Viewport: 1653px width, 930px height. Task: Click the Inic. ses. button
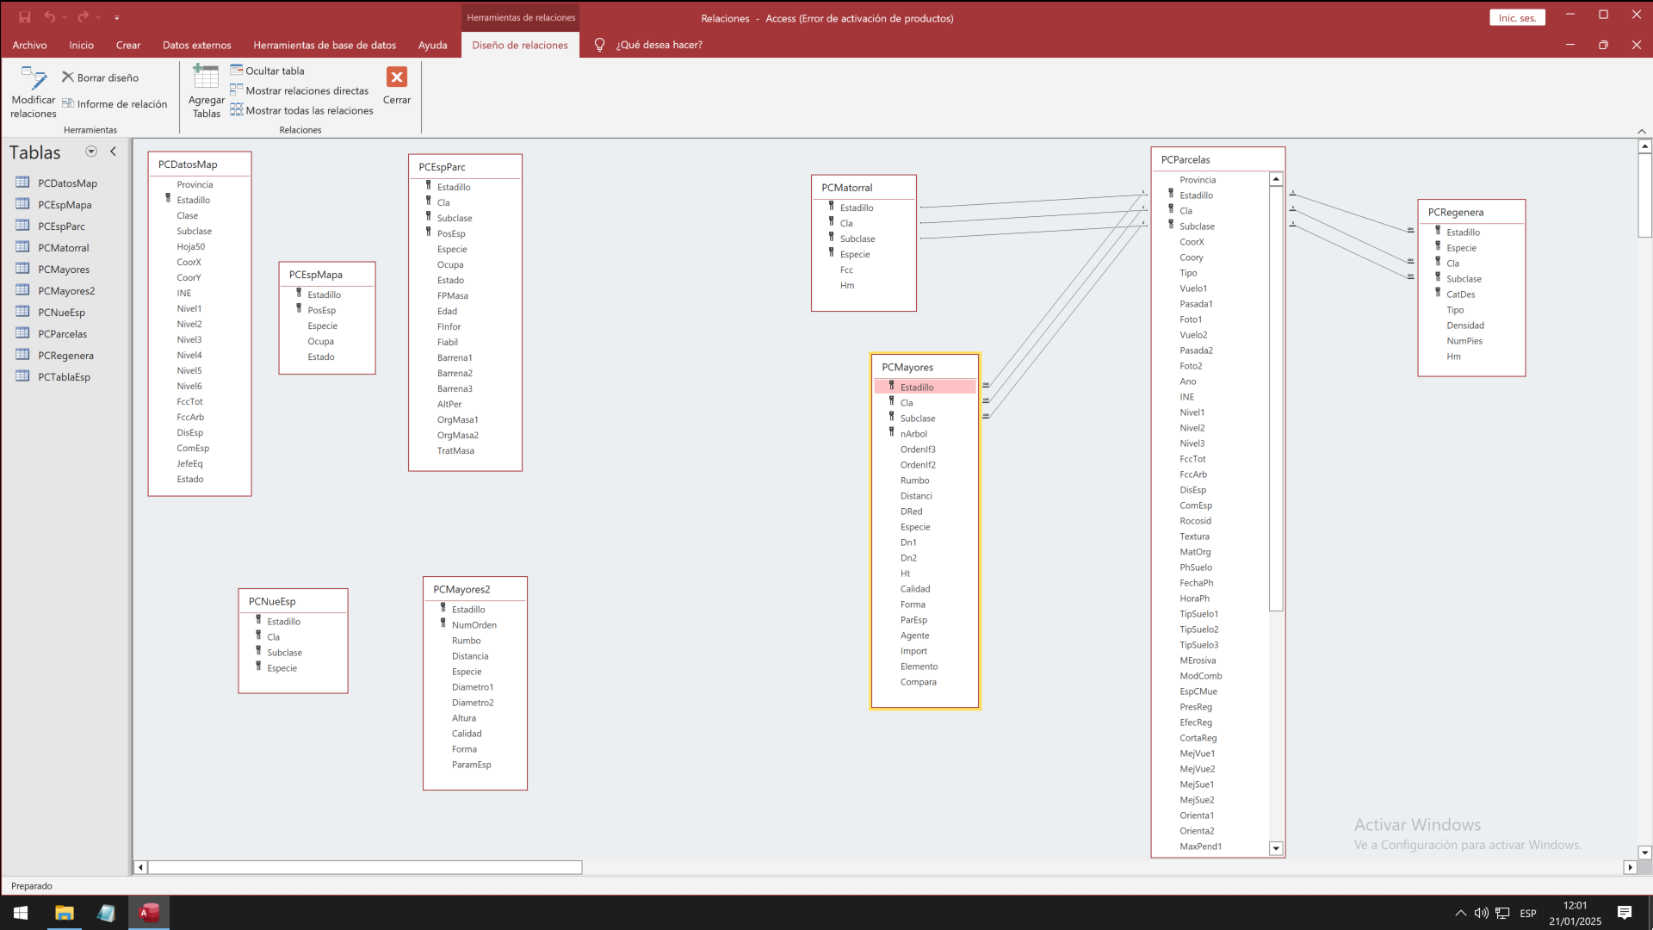pyautogui.click(x=1517, y=18)
